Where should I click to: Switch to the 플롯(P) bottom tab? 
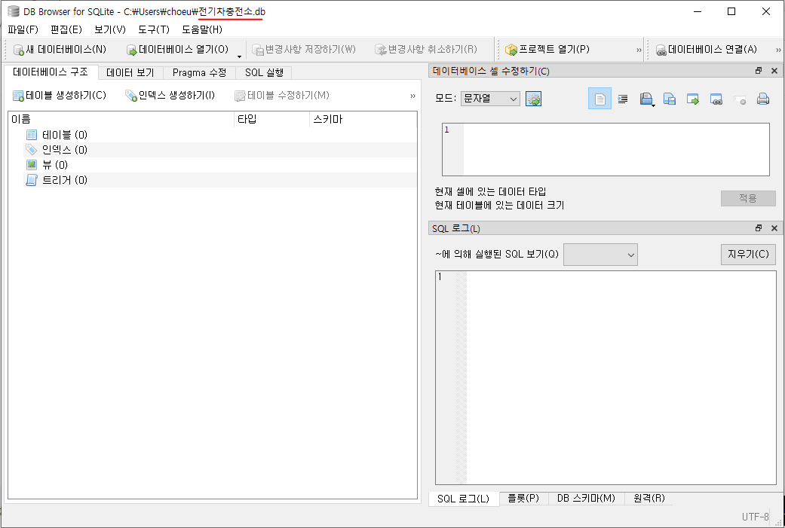tap(523, 498)
